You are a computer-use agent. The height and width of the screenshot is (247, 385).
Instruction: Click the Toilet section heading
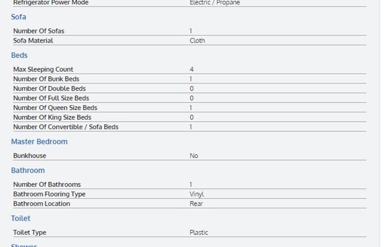click(21, 219)
